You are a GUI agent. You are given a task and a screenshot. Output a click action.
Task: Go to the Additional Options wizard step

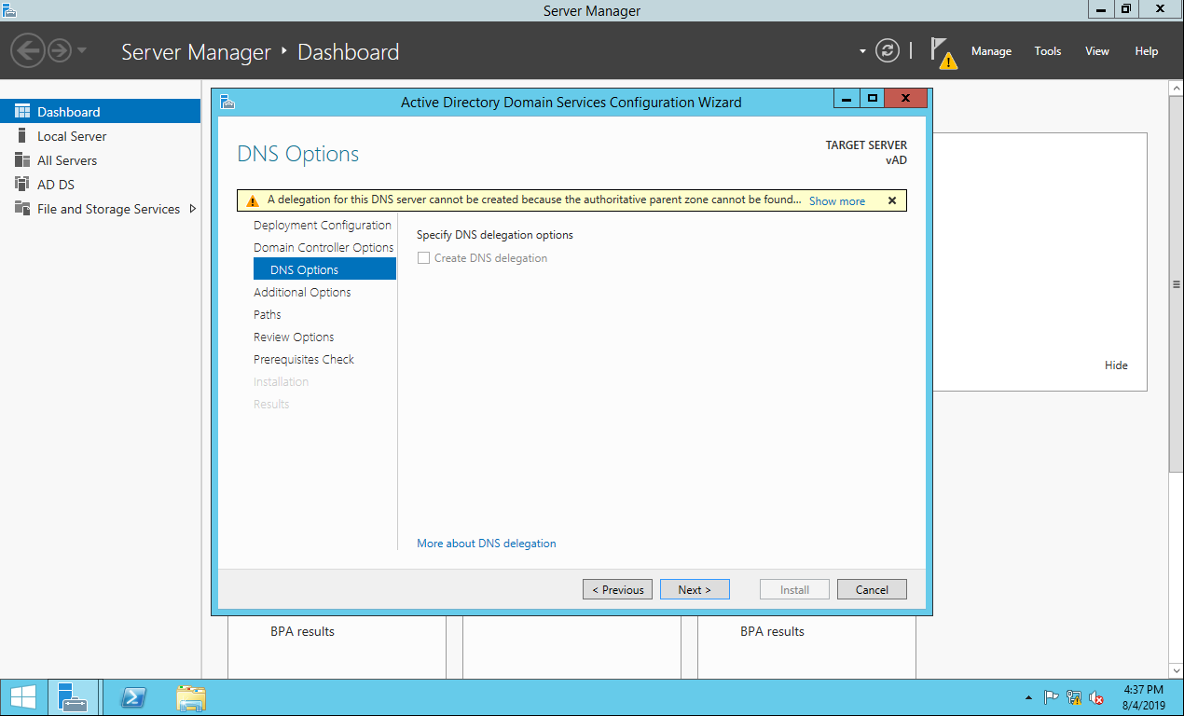pos(302,292)
